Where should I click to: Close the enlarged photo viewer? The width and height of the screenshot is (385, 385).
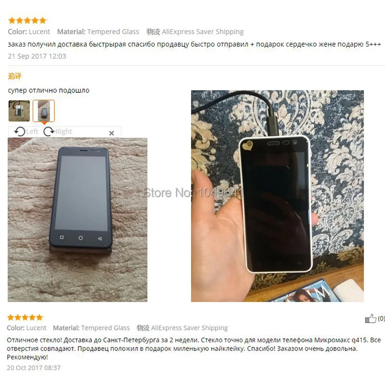tap(112, 133)
